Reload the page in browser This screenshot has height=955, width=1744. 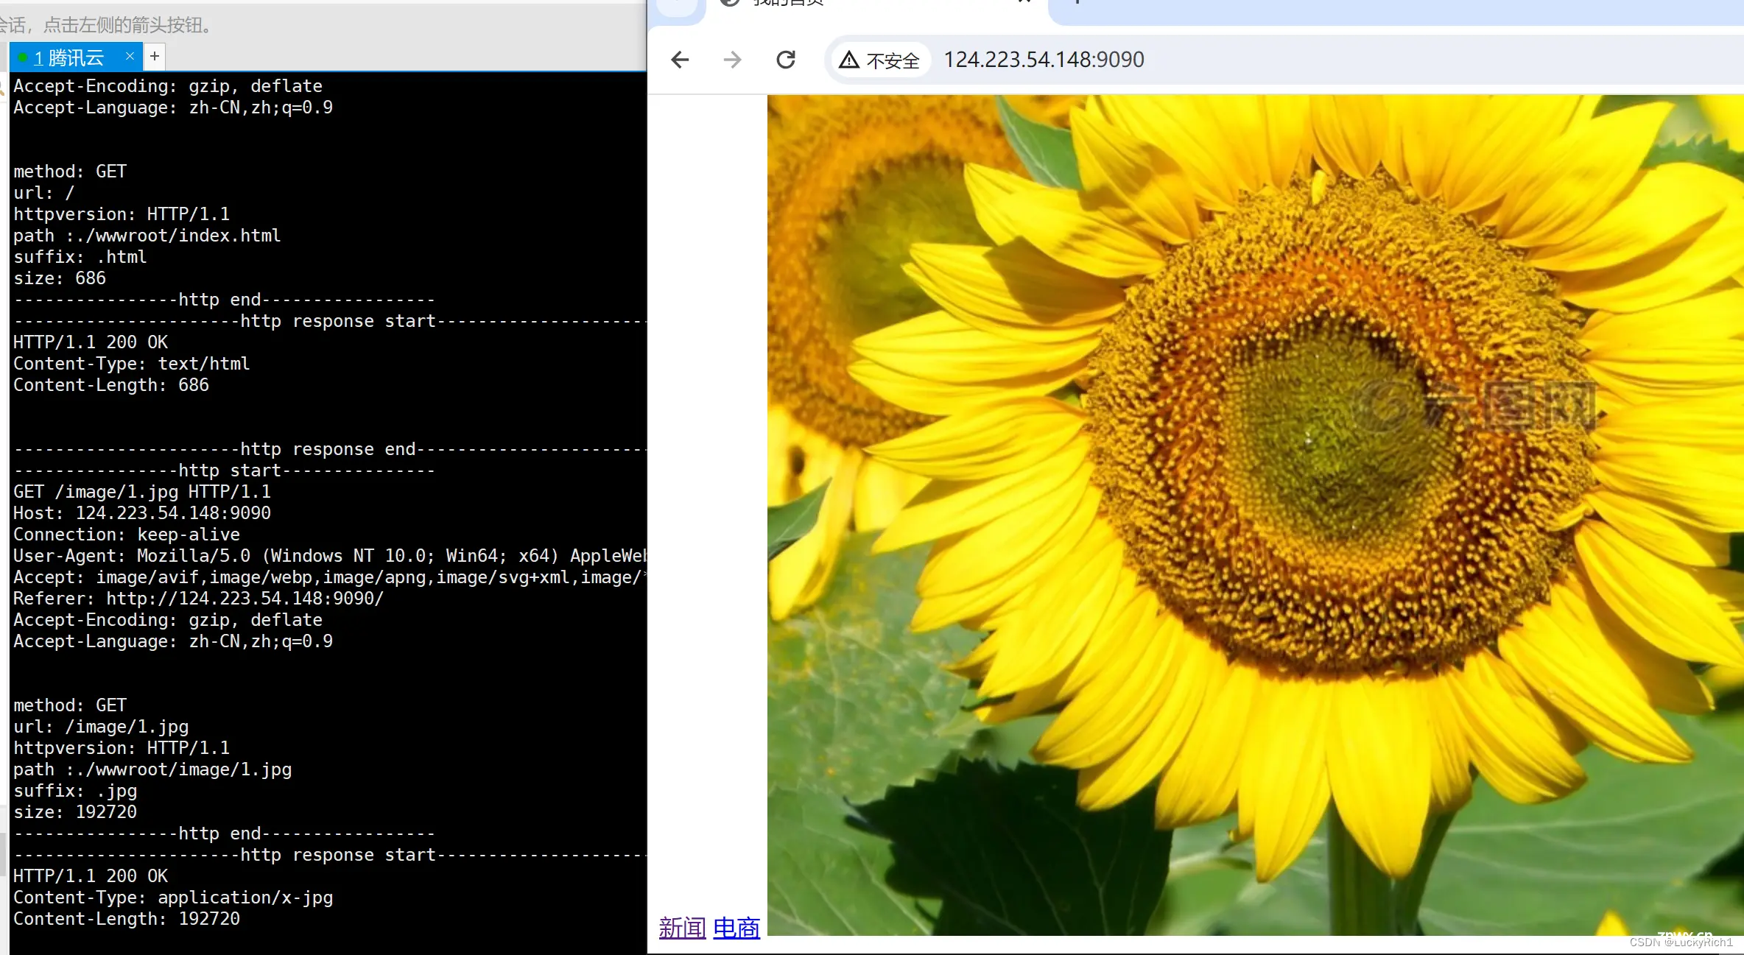[786, 60]
